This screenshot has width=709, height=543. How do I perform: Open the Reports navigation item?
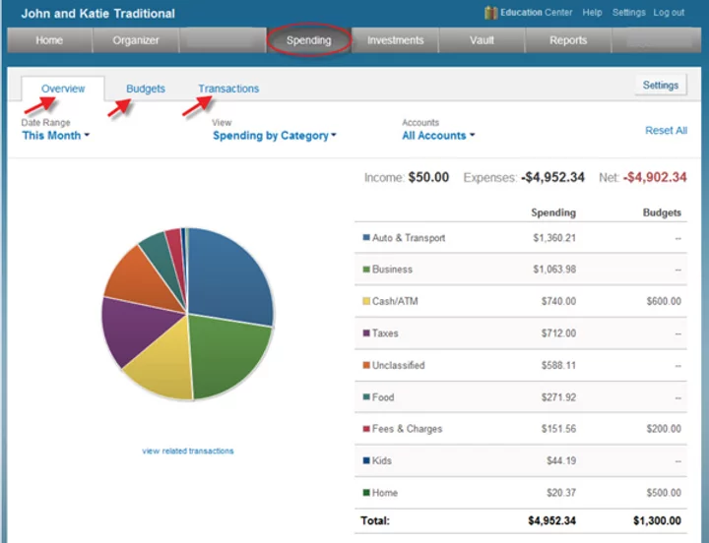(568, 40)
